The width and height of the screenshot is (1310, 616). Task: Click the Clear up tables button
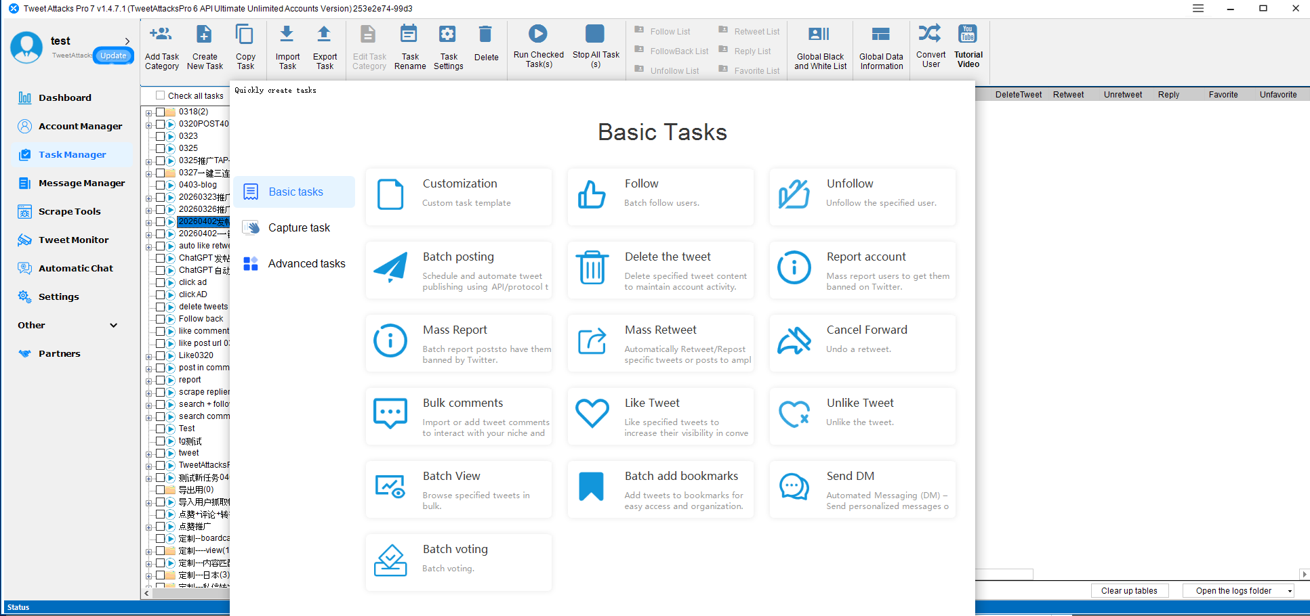click(x=1129, y=591)
